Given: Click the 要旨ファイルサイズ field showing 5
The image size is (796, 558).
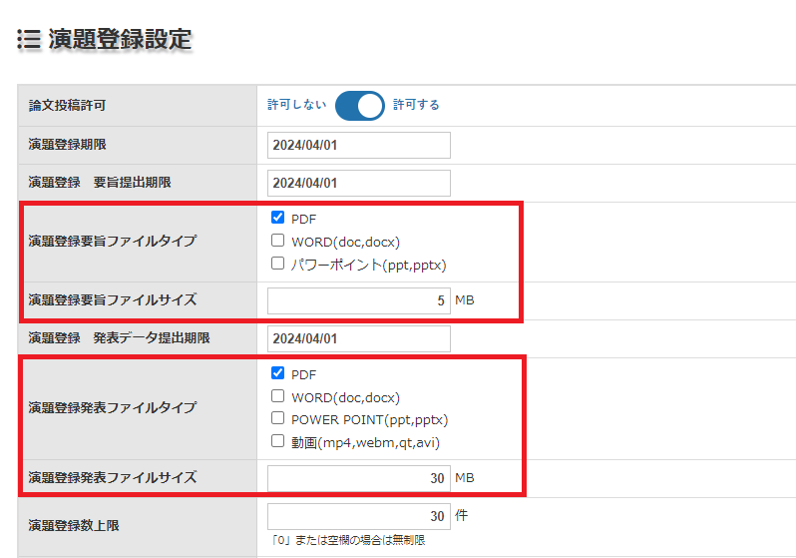Looking at the screenshot, I should click(x=358, y=300).
